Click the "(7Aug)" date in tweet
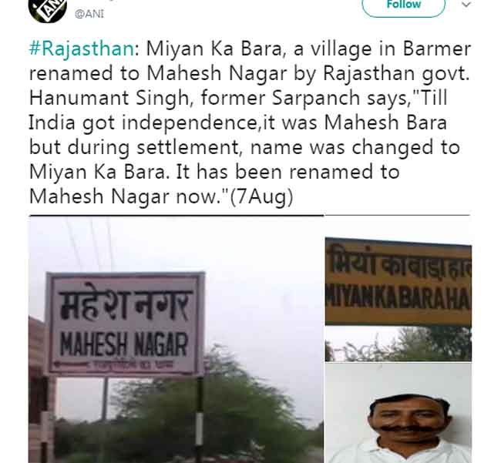 pos(261,196)
